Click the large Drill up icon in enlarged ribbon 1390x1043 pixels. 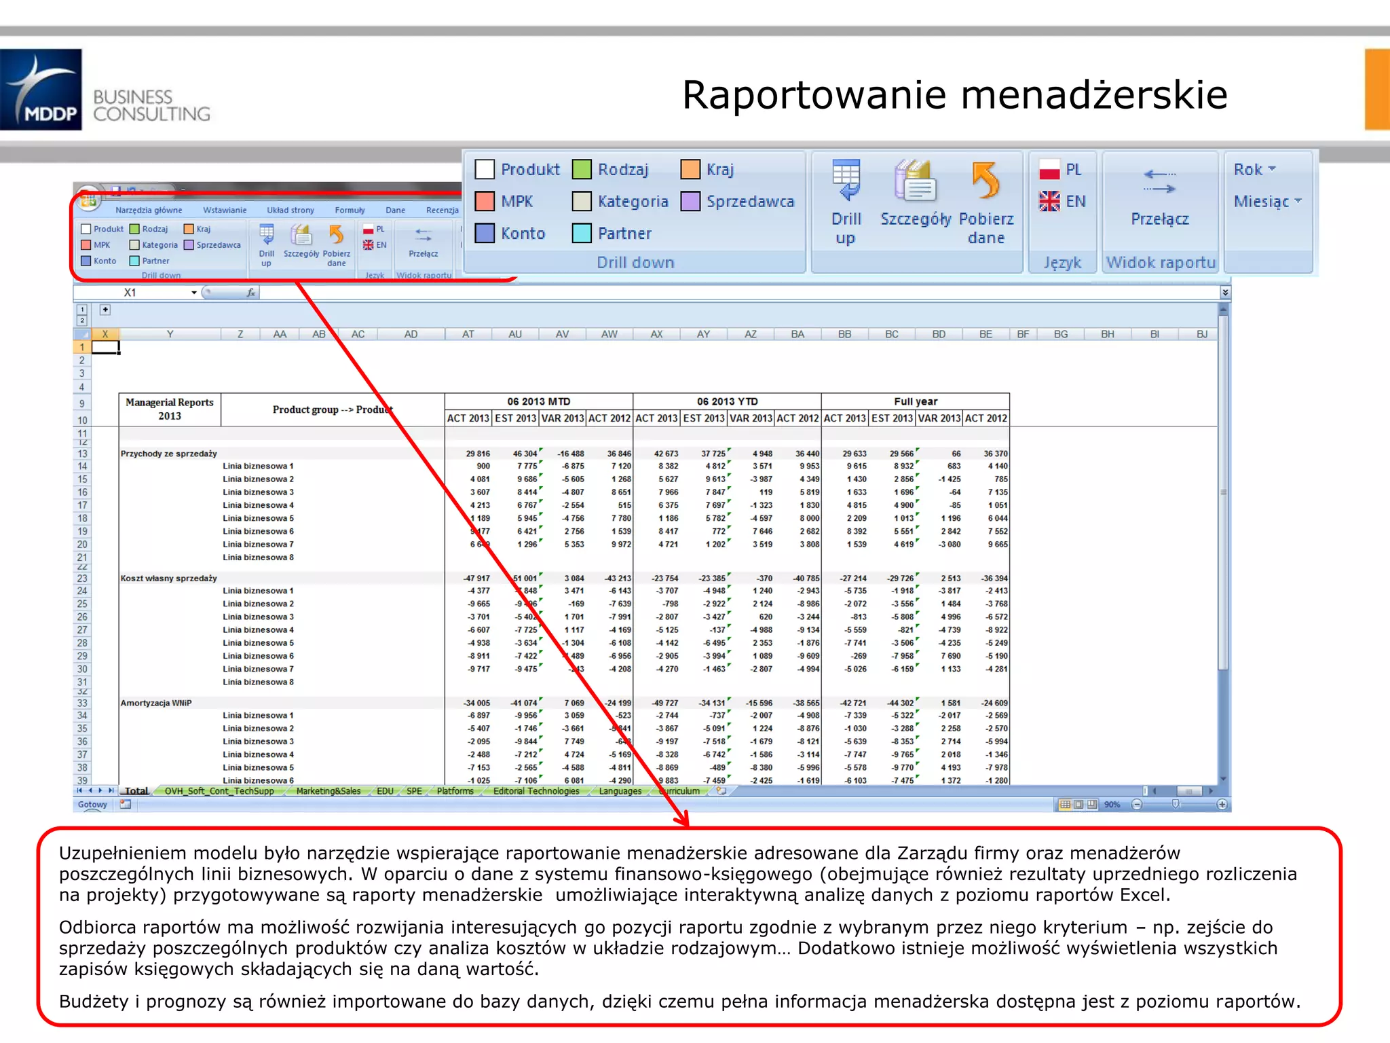[x=846, y=181]
